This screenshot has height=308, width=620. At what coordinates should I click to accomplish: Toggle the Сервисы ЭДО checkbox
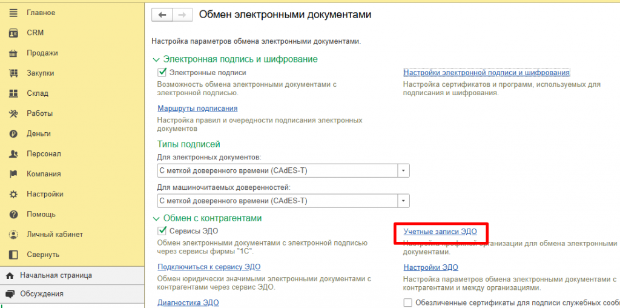tap(162, 230)
